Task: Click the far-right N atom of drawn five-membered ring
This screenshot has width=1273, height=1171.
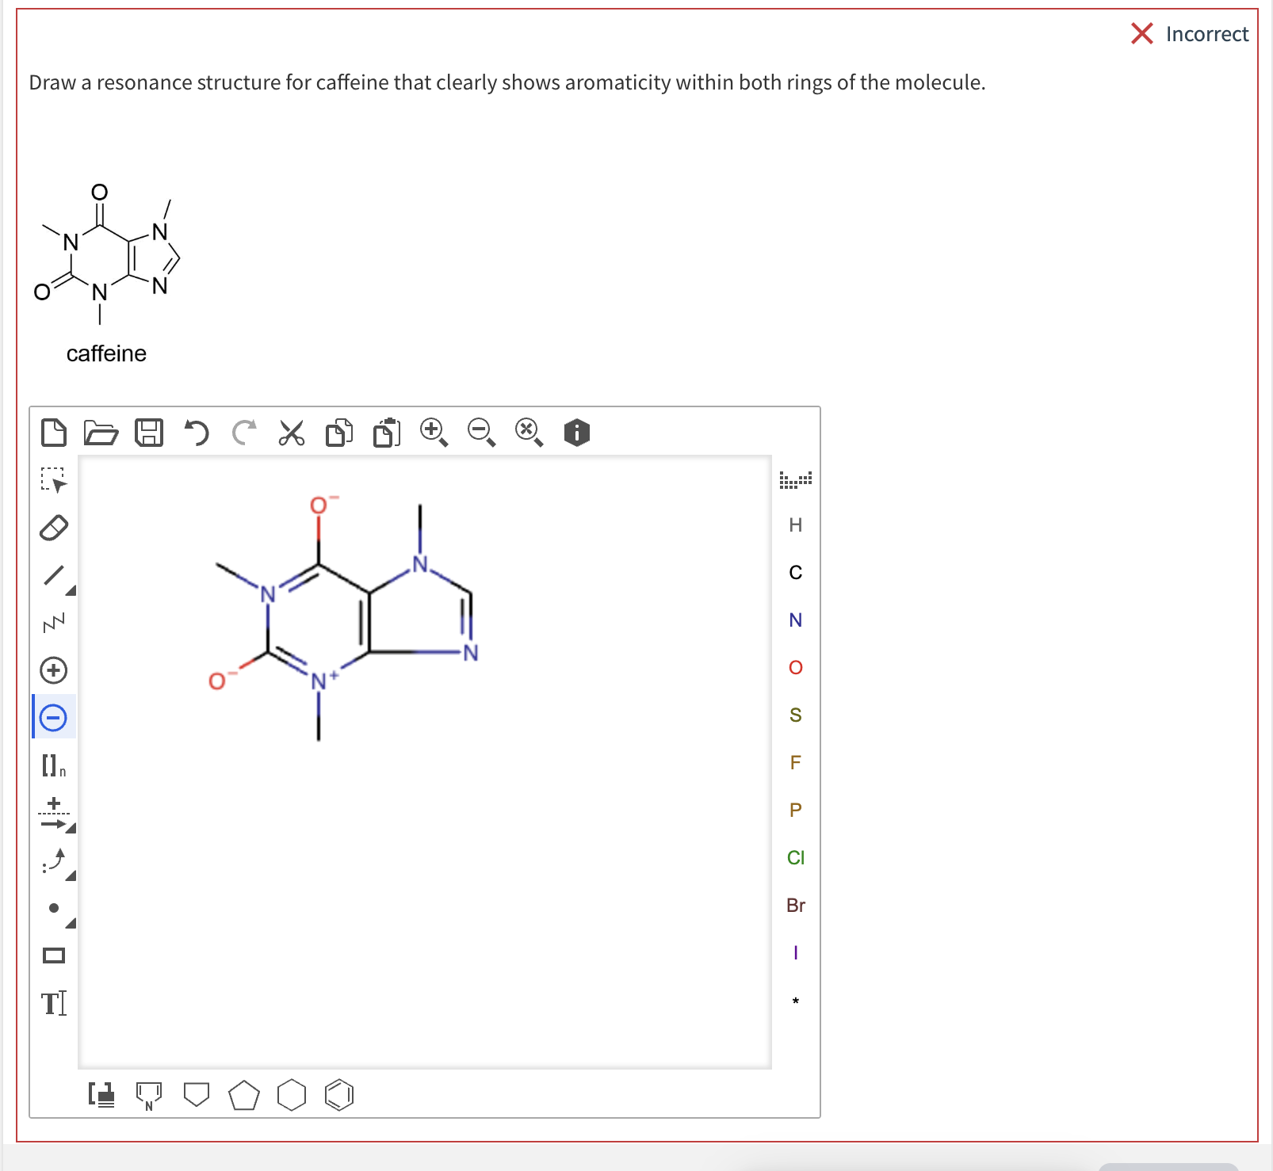Action: [471, 653]
